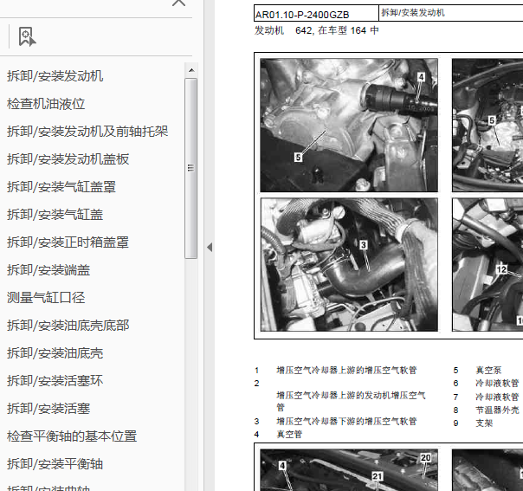Open bookmark 检查机油液位

[46, 104]
